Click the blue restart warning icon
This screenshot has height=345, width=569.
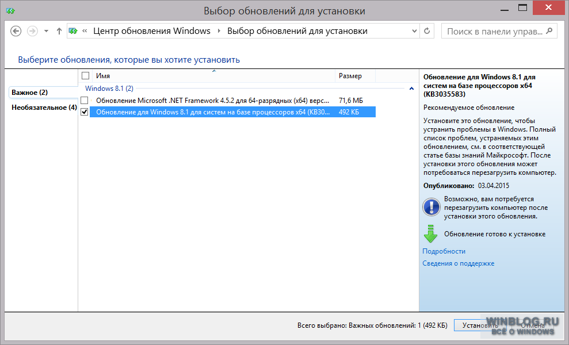[431, 207]
